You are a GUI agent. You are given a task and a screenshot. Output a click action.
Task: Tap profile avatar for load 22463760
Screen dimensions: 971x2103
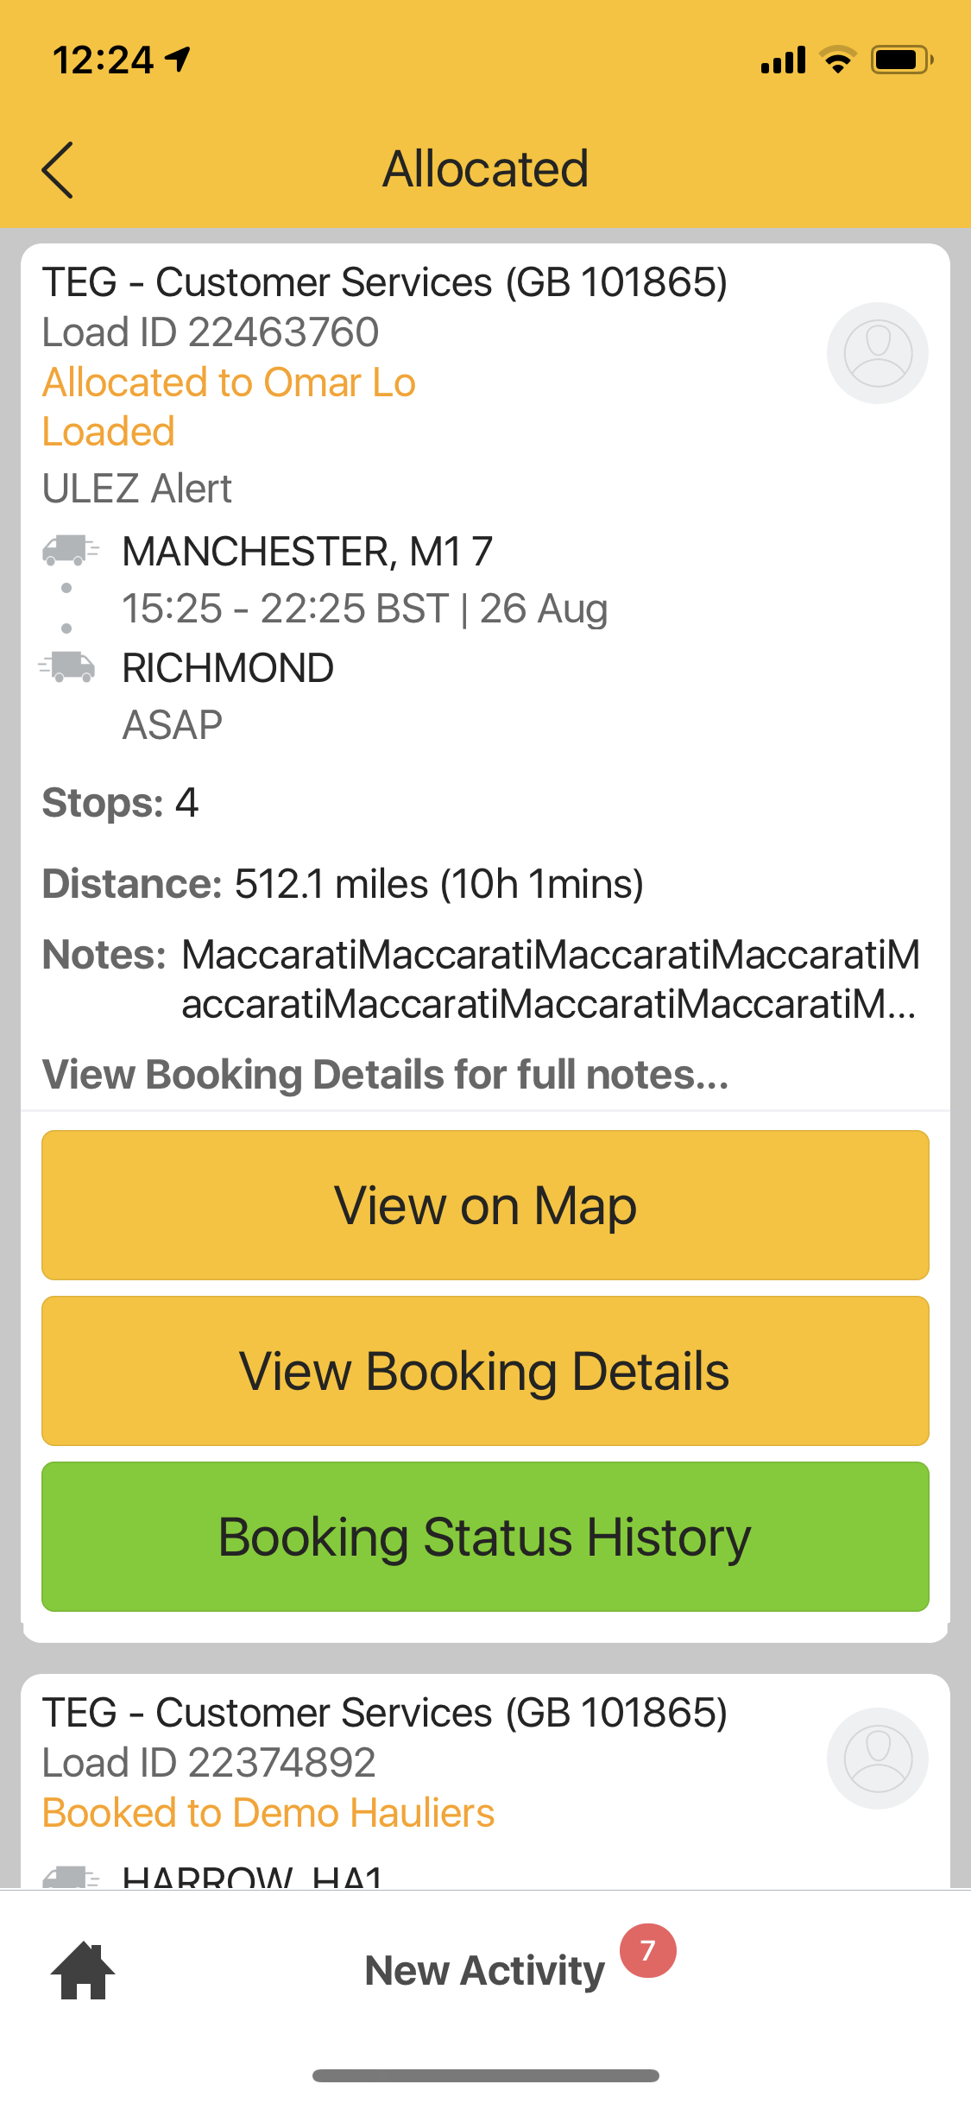(x=877, y=353)
